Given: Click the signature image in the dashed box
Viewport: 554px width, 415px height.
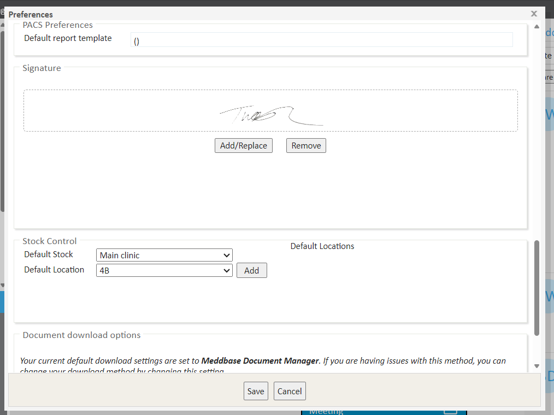Looking at the screenshot, I should pyautogui.click(x=270, y=114).
